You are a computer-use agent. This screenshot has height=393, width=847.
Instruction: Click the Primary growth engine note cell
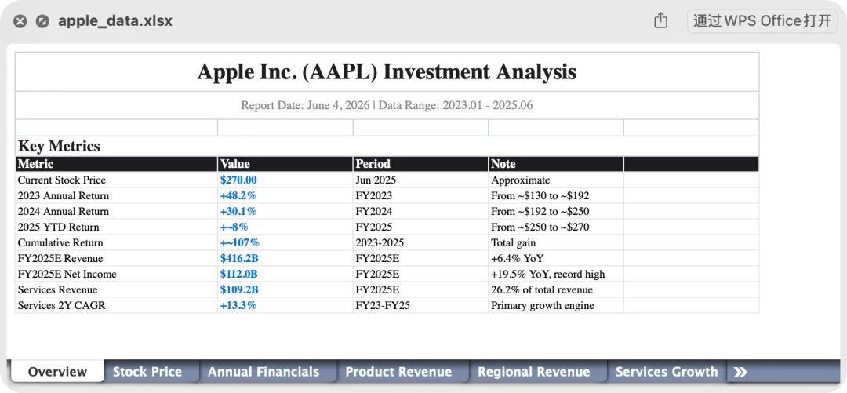click(x=556, y=305)
